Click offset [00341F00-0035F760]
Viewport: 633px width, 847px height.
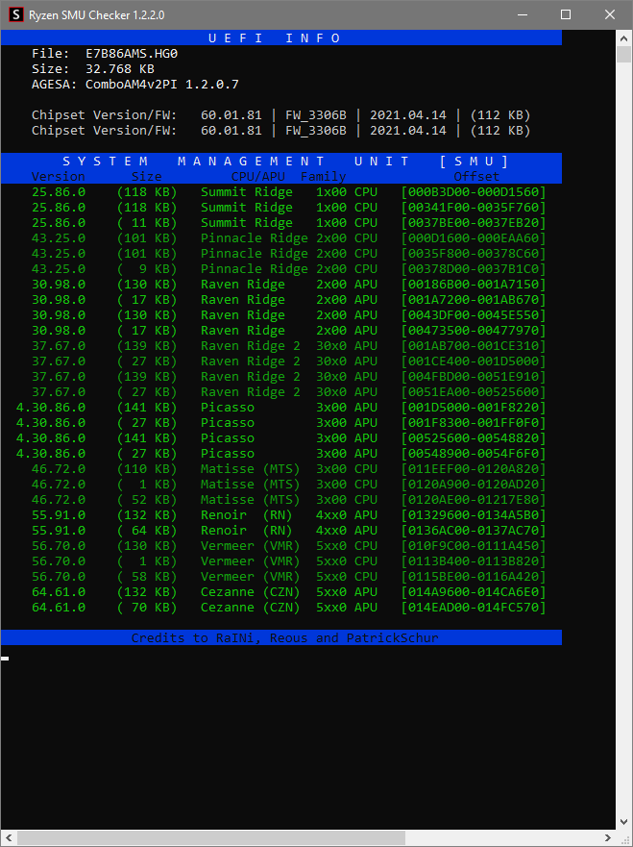coord(474,208)
